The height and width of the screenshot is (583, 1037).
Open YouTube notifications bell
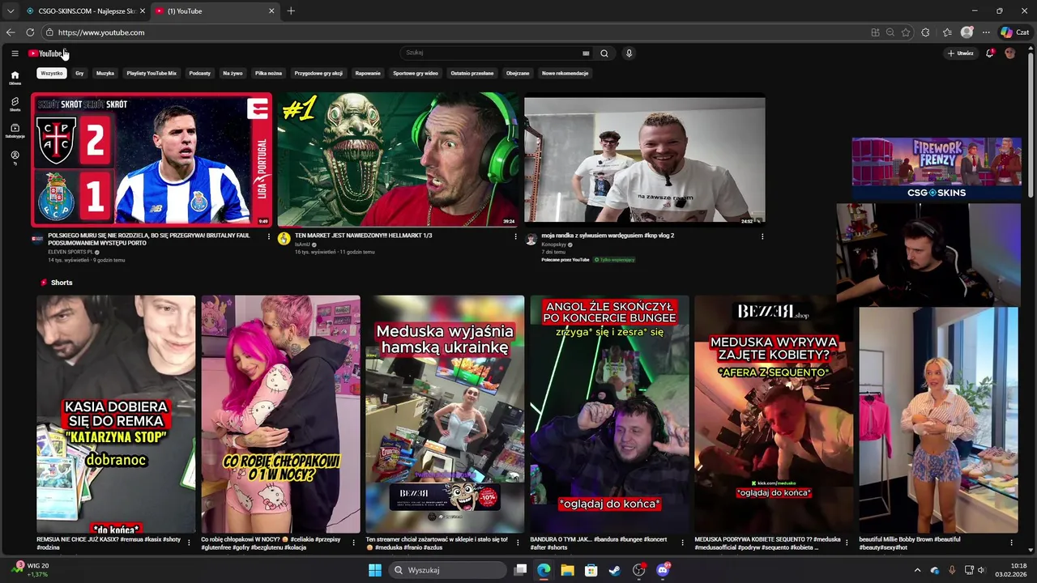point(989,53)
